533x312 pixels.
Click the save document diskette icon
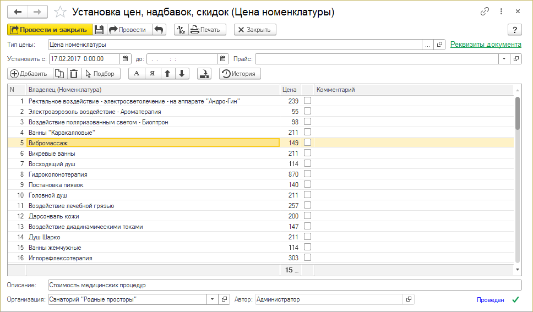tap(99, 30)
